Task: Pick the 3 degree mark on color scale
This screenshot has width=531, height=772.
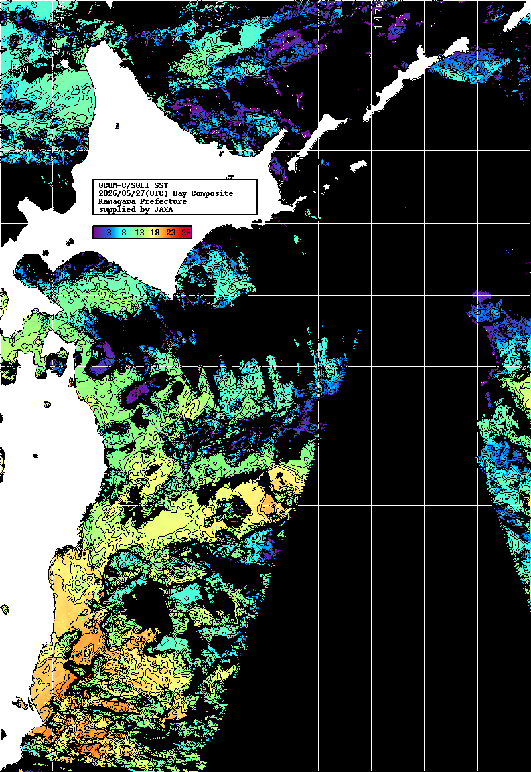Action: 108,233
